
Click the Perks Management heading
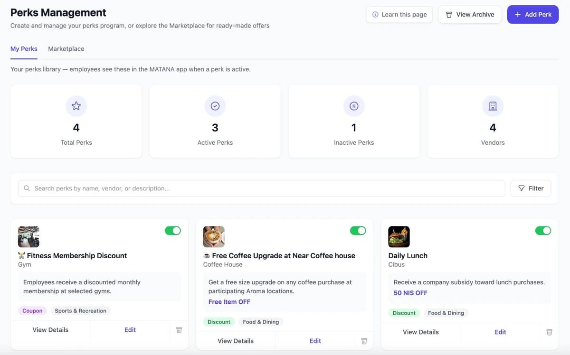point(58,13)
